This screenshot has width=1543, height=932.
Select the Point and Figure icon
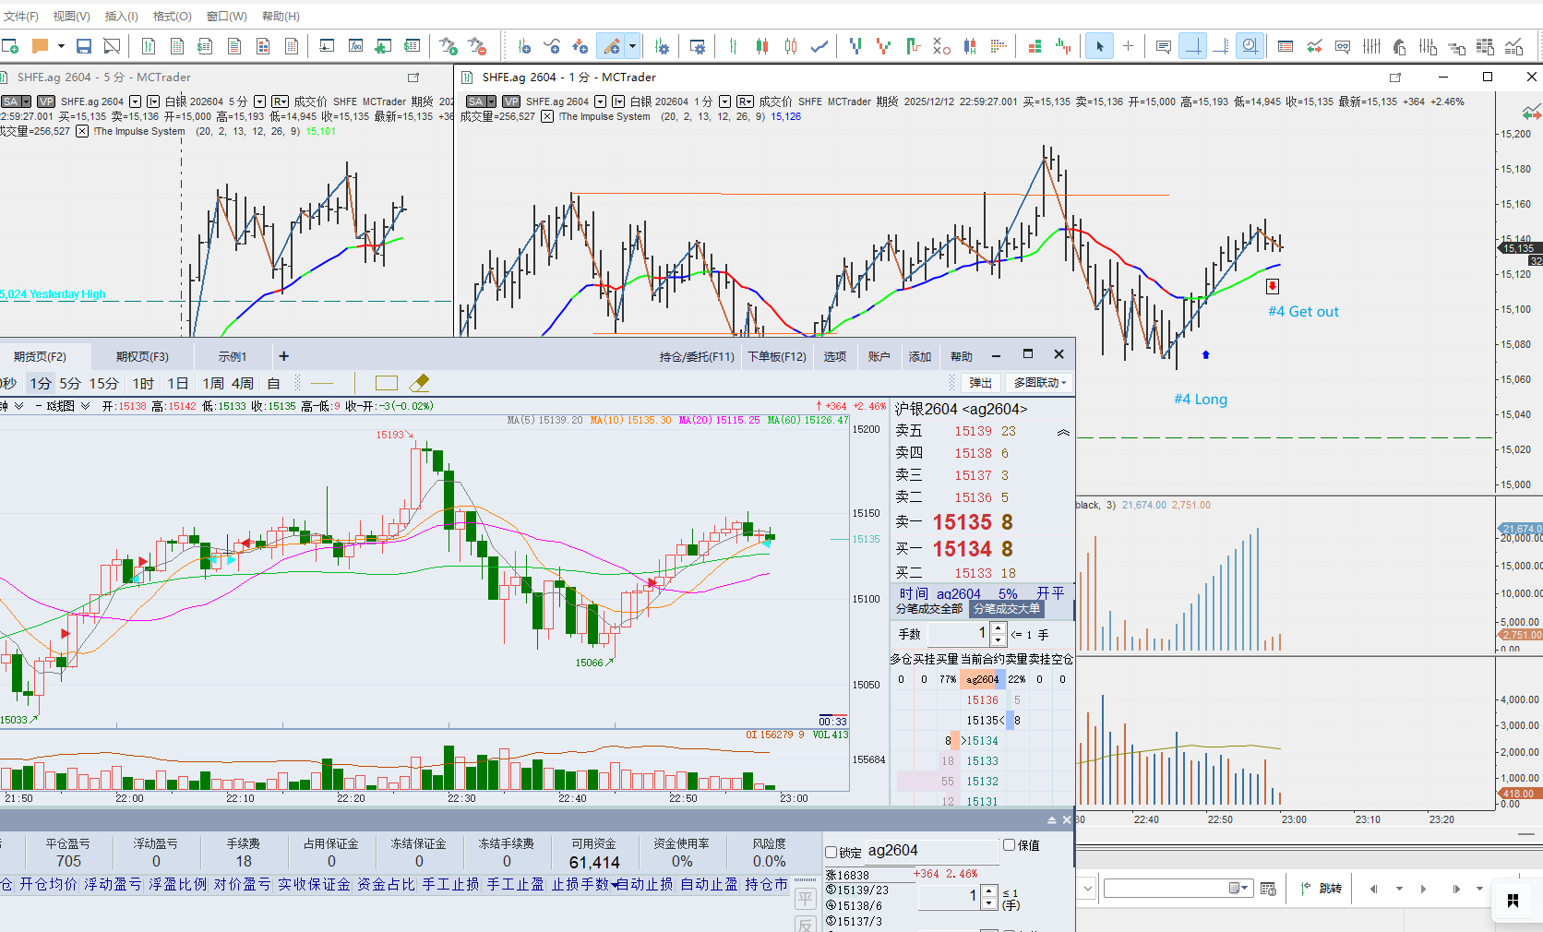[940, 46]
